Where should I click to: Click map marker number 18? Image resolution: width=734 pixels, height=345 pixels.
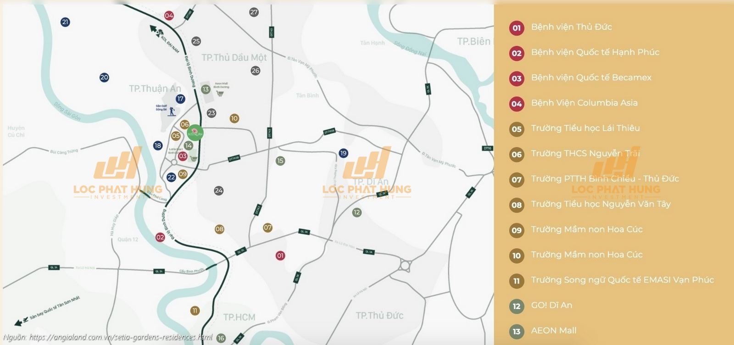pos(158,145)
